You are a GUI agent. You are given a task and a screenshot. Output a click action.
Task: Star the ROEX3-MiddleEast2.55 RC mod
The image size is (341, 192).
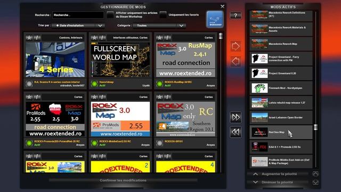[x=94, y=97]
